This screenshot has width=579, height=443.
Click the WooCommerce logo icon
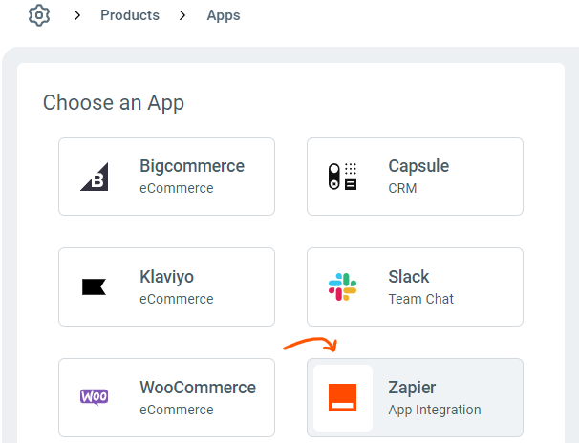click(94, 397)
